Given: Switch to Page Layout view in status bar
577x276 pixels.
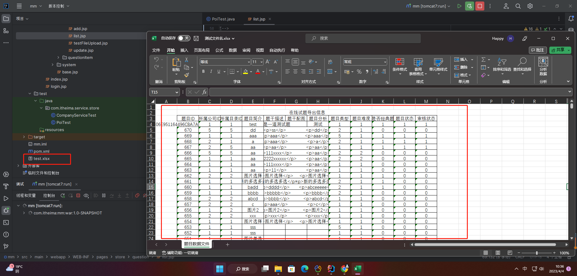Looking at the screenshot, I should pyautogui.click(x=498, y=253).
